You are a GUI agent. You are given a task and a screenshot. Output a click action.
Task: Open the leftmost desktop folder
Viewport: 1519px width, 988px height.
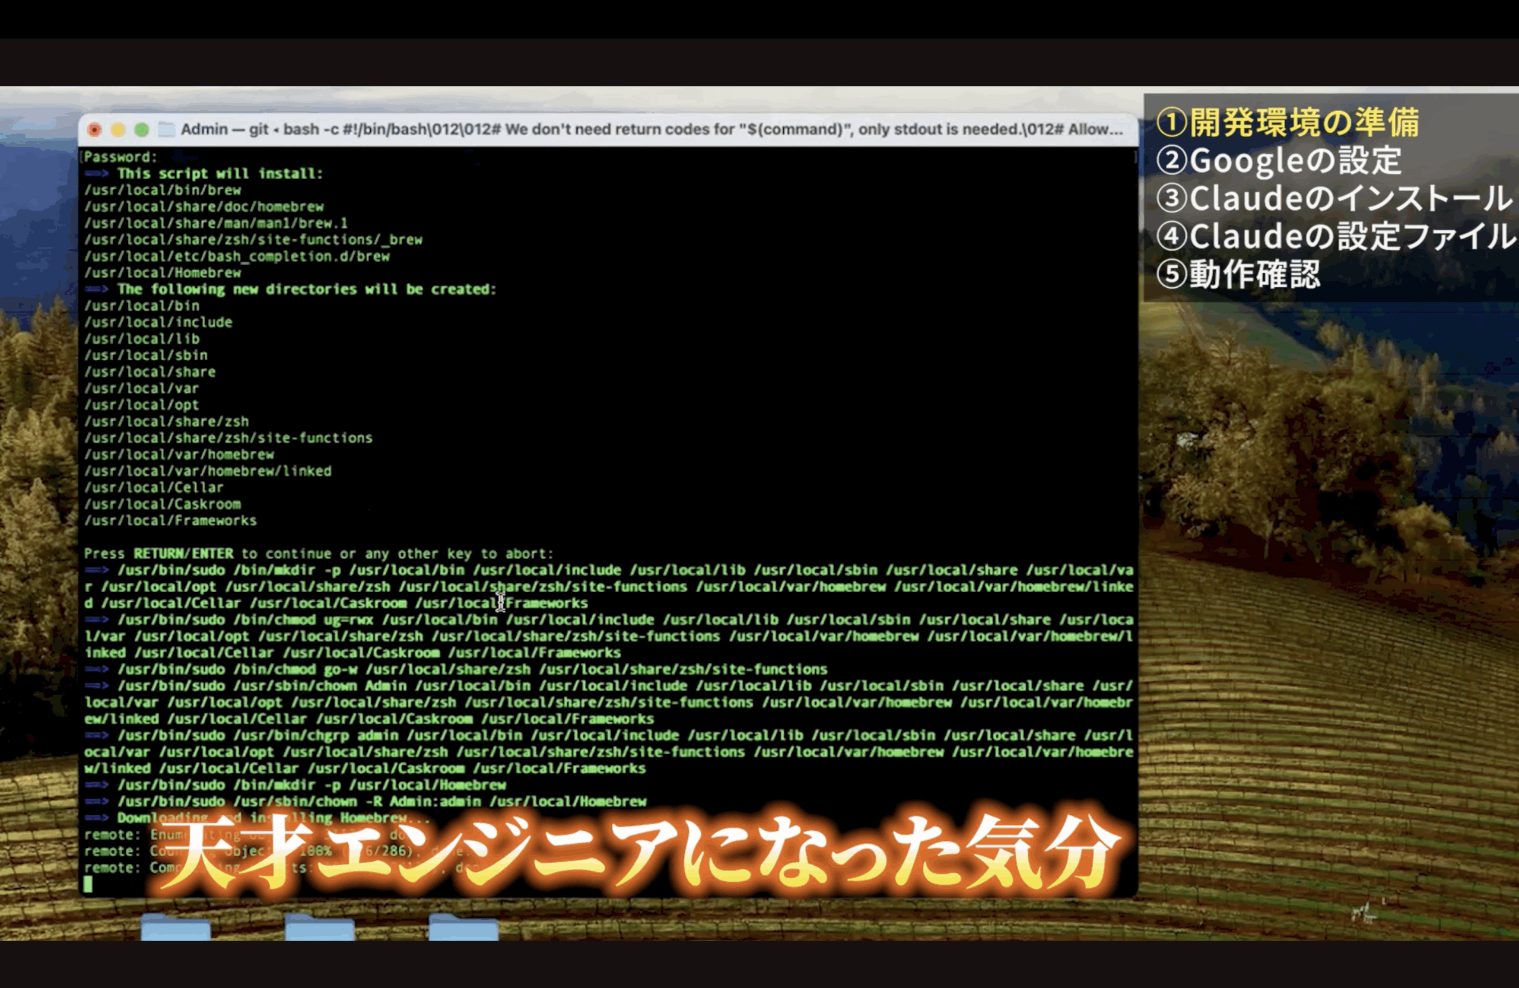click(x=176, y=929)
